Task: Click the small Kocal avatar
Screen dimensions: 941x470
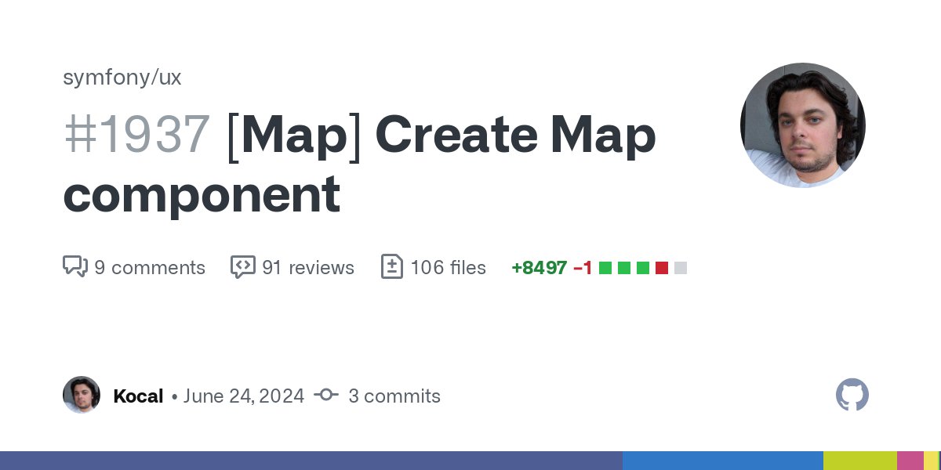Action: [x=82, y=395]
